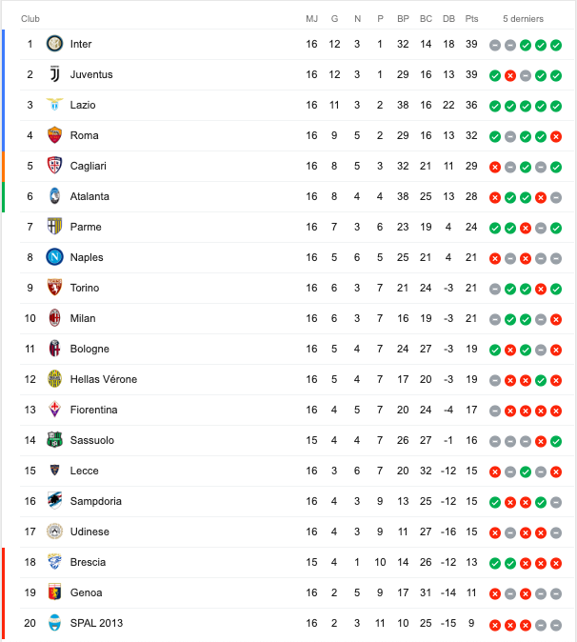The height and width of the screenshot is (642, 577).
Task: Click the Inter club crest icon
Action: pos(54,44)
